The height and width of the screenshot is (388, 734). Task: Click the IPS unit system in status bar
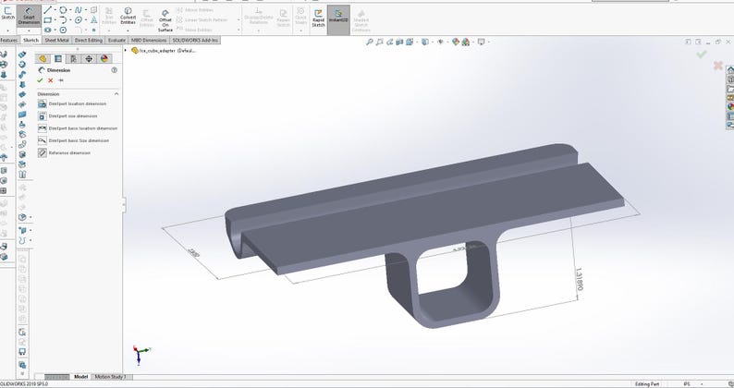[x=687, y=384]
